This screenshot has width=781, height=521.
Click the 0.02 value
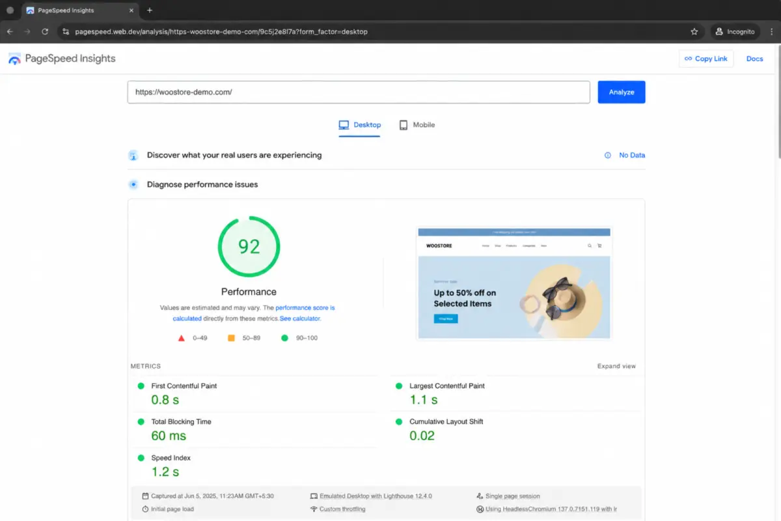(422, 436)
